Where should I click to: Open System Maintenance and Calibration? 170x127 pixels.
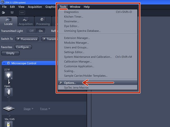98,57
